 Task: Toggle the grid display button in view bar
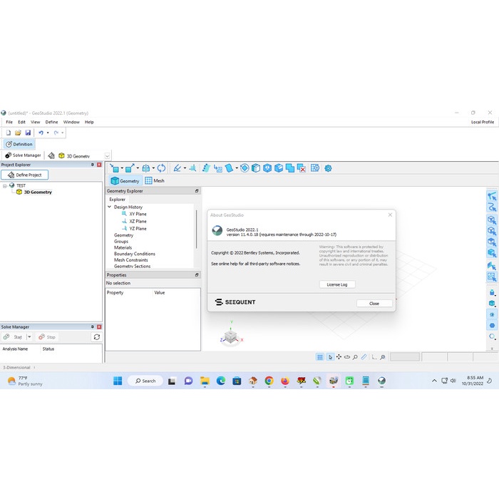pos(320,356)
